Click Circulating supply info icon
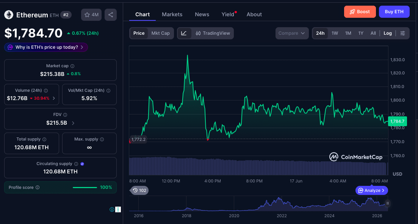Image resolution: width=418 pixels, height=224 pixels. (76, 164)
